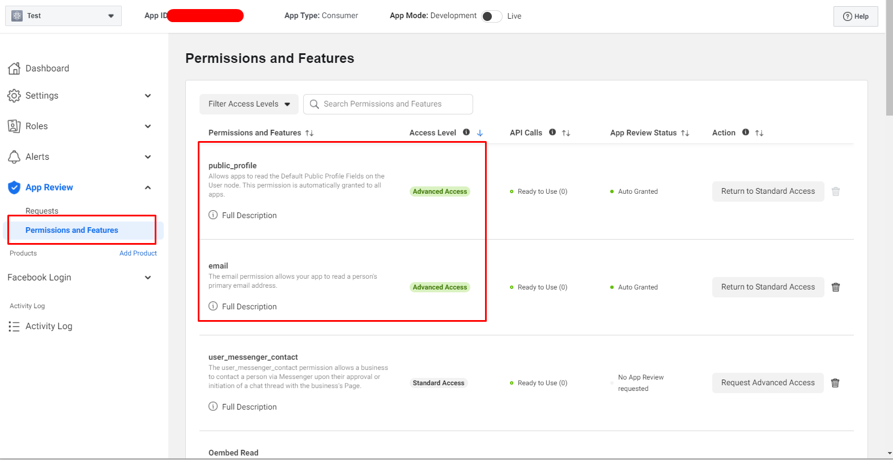The image size is (893, 460).
Task: Click trash icon for user_messenger_contact row
Action: 835,383
